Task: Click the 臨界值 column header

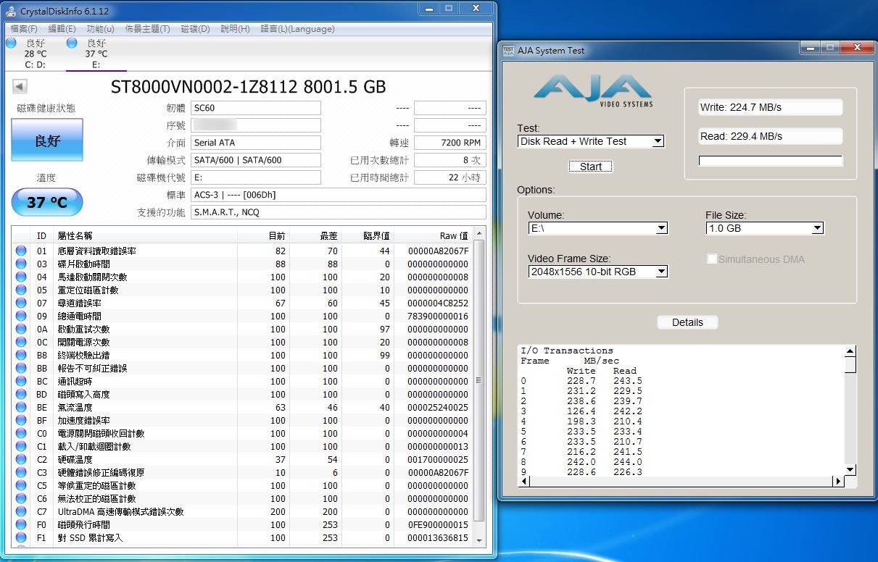Action: click(x=367, y=235)
